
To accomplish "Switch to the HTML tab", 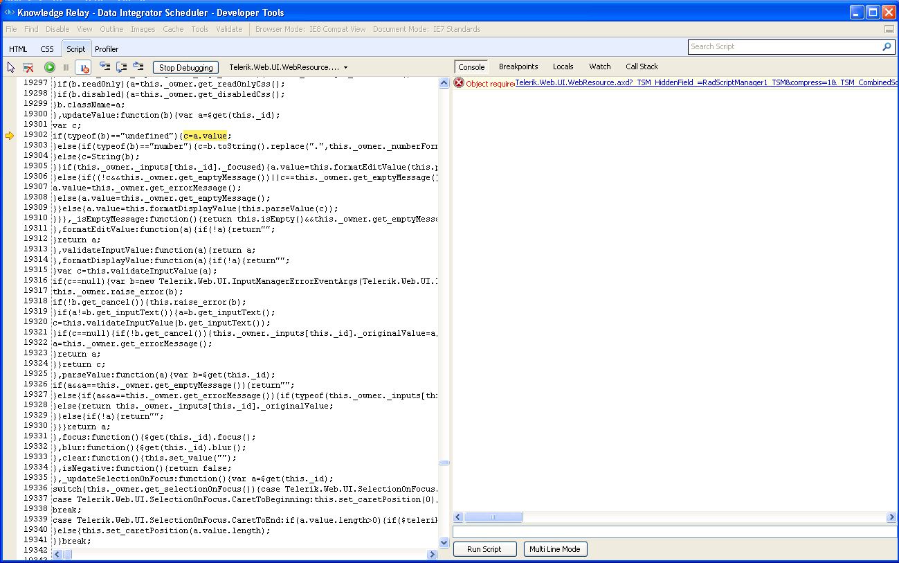I will [x=18, y=49].
